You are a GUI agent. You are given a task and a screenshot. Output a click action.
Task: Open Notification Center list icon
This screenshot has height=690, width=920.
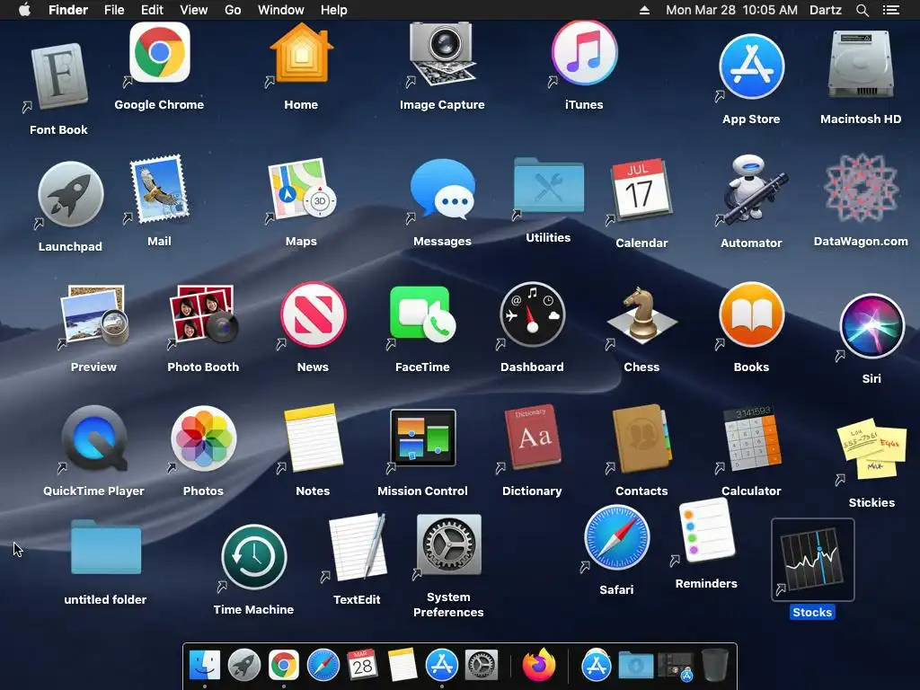coord(891,10)
